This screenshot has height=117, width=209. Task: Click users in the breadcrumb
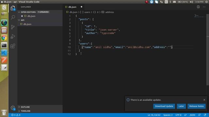[87, 12]
